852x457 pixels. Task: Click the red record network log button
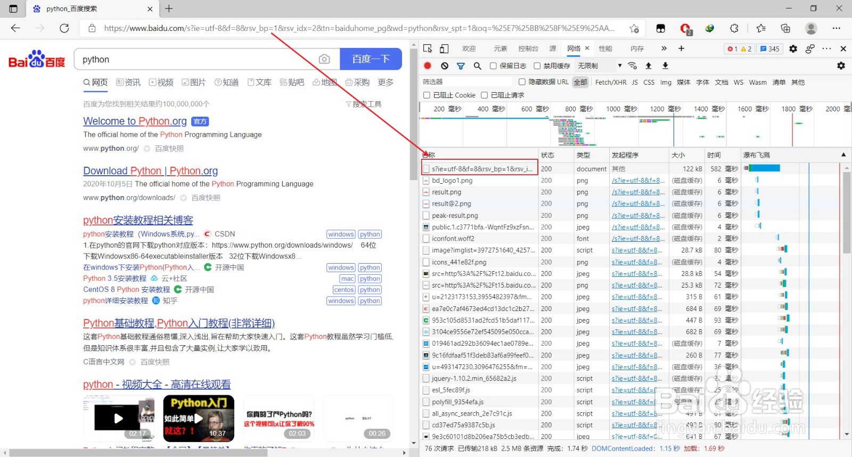tap(428, 66)
